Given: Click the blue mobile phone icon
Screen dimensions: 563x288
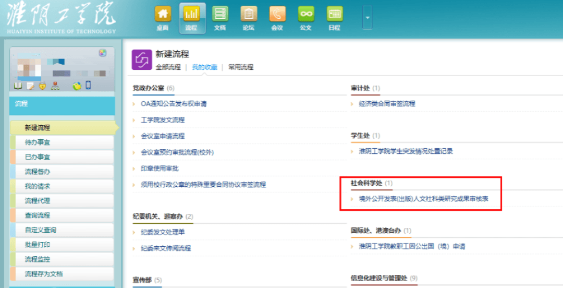Looking at the screenshot, I should [x=88, y=85].
